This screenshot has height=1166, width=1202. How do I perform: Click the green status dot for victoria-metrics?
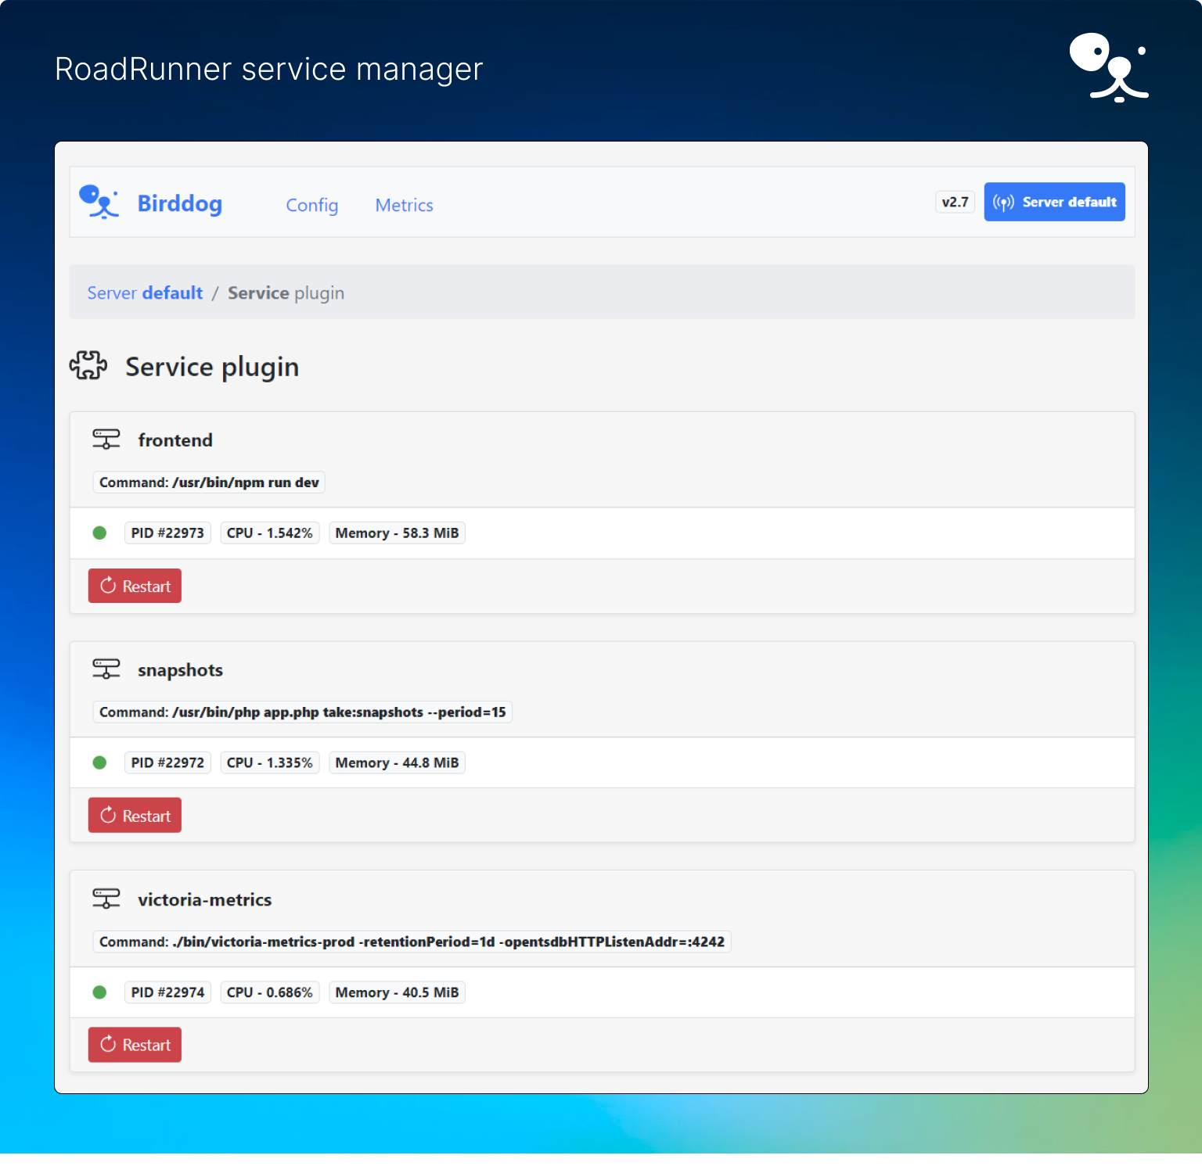click(99, 992)
